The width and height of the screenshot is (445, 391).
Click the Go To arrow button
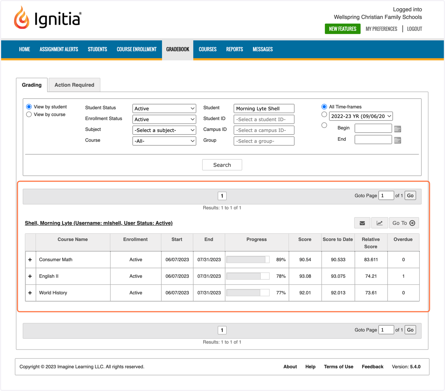404,223
